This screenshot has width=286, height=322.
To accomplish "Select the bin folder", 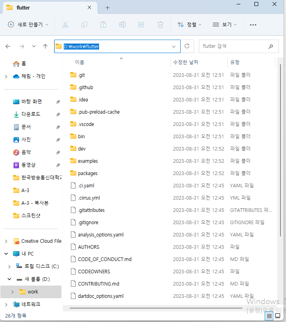I will click(x=77, y=136).
